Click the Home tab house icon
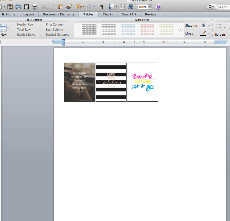 pyautogui.click(x=3, y=14)
